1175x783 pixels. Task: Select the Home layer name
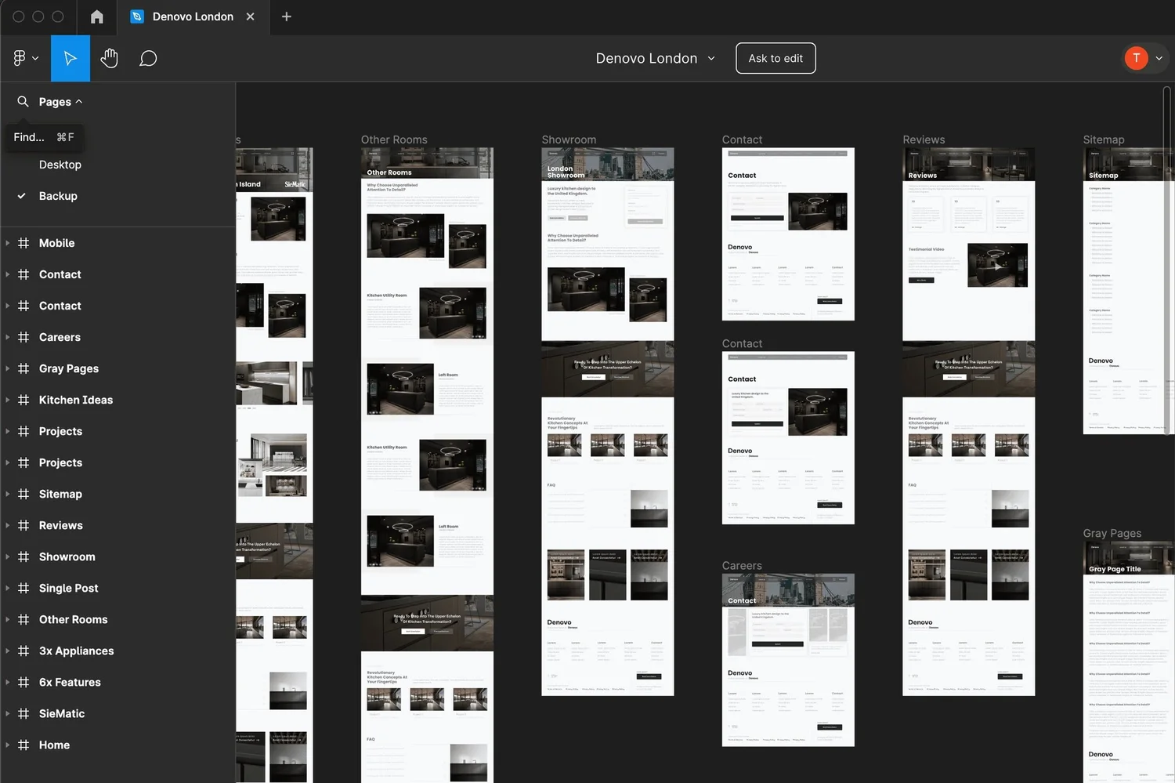(54, 745)
